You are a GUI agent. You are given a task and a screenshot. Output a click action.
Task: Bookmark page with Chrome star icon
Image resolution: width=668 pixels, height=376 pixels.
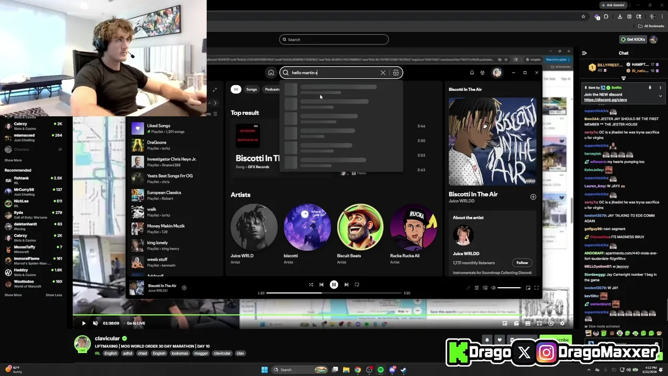click(583, 17)
